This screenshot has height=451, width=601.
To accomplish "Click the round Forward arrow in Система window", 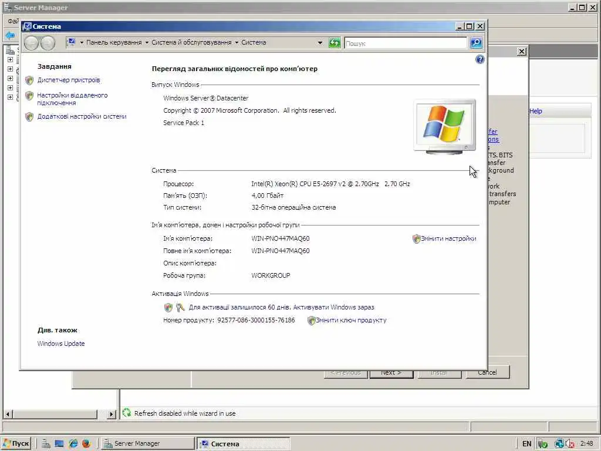I will point(48,43).
